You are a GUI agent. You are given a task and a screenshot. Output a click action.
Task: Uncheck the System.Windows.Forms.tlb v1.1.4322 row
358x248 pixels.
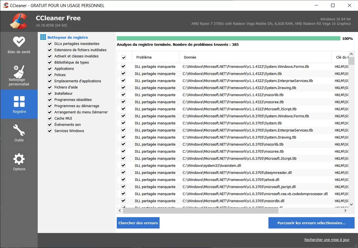pos(123,66)
